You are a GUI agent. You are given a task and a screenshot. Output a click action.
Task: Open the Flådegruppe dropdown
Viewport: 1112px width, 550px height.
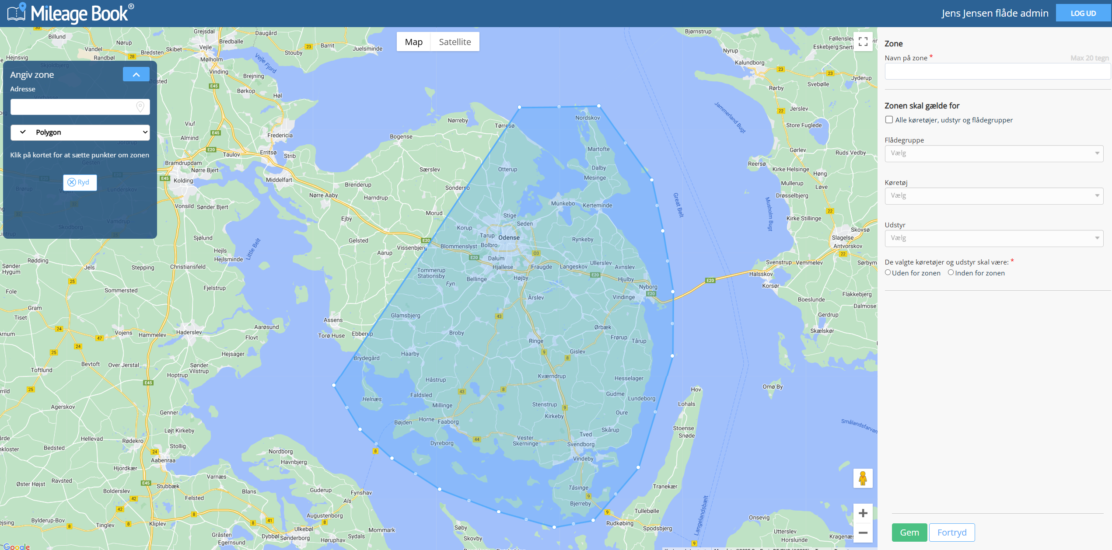[994, 153]
